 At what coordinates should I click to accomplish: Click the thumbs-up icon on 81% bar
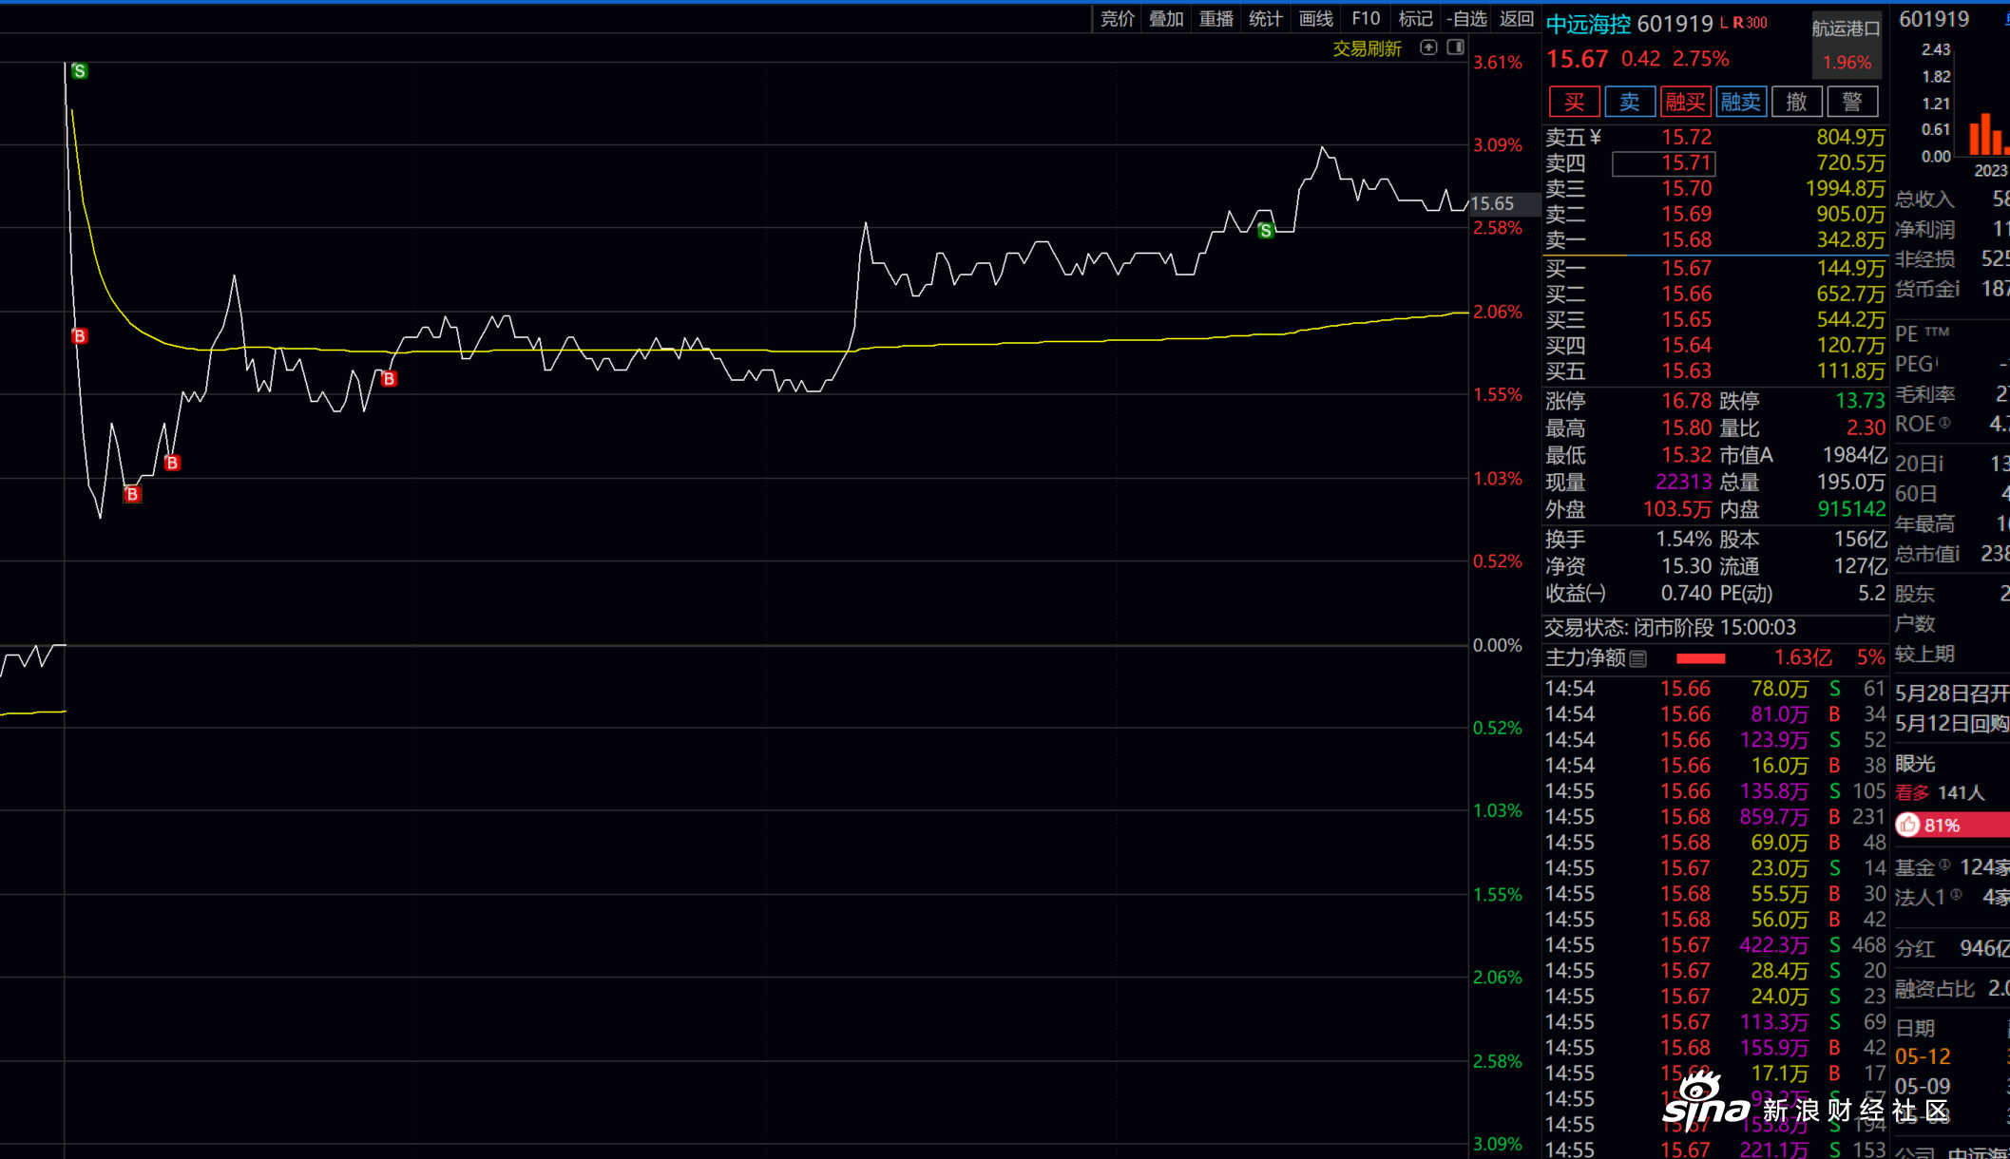1908,826
